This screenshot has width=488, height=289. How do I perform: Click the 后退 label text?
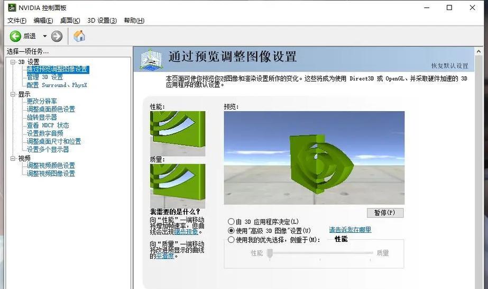pyautogui.click(x=30, y=36)
